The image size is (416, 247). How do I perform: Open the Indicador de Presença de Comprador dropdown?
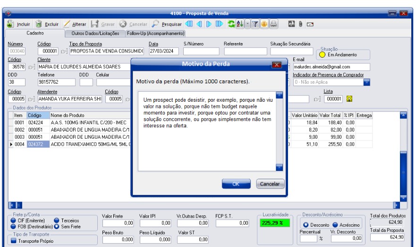pos(367,82)
